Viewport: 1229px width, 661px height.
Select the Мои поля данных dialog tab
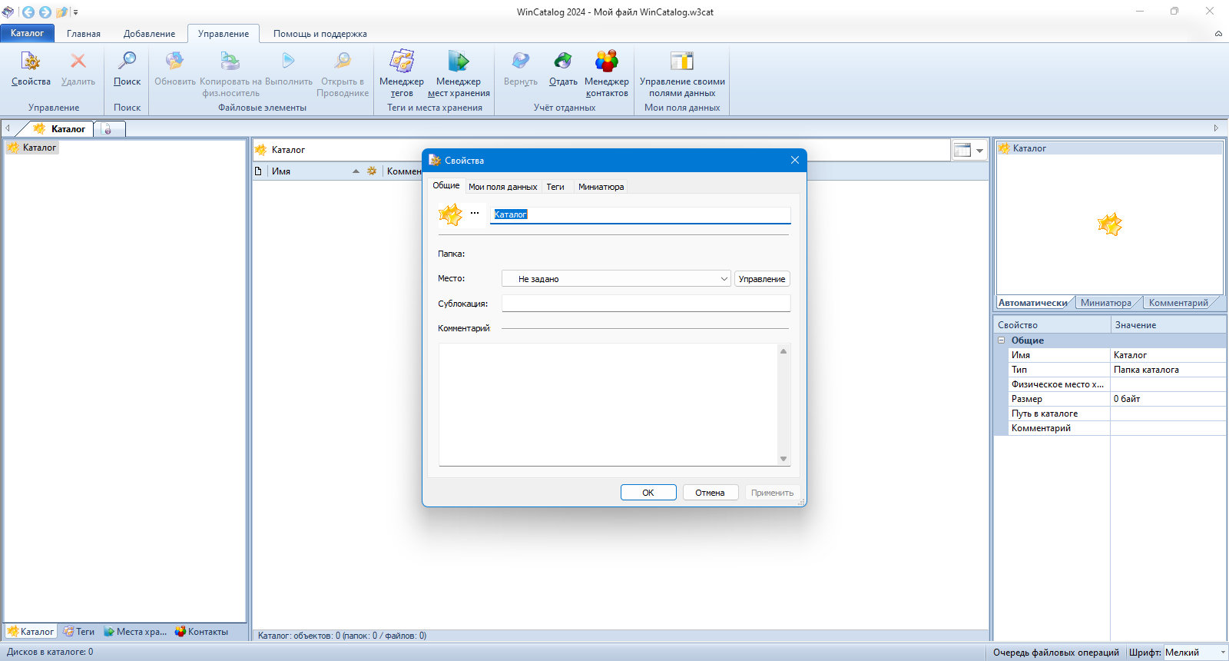point(502,187)
